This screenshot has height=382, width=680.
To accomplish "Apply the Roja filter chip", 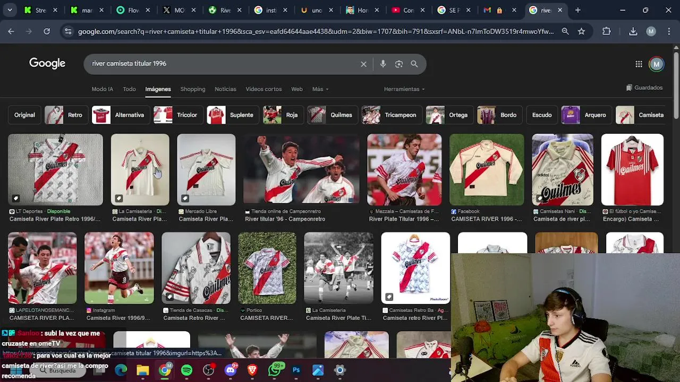I will click(x=283, y=115).
